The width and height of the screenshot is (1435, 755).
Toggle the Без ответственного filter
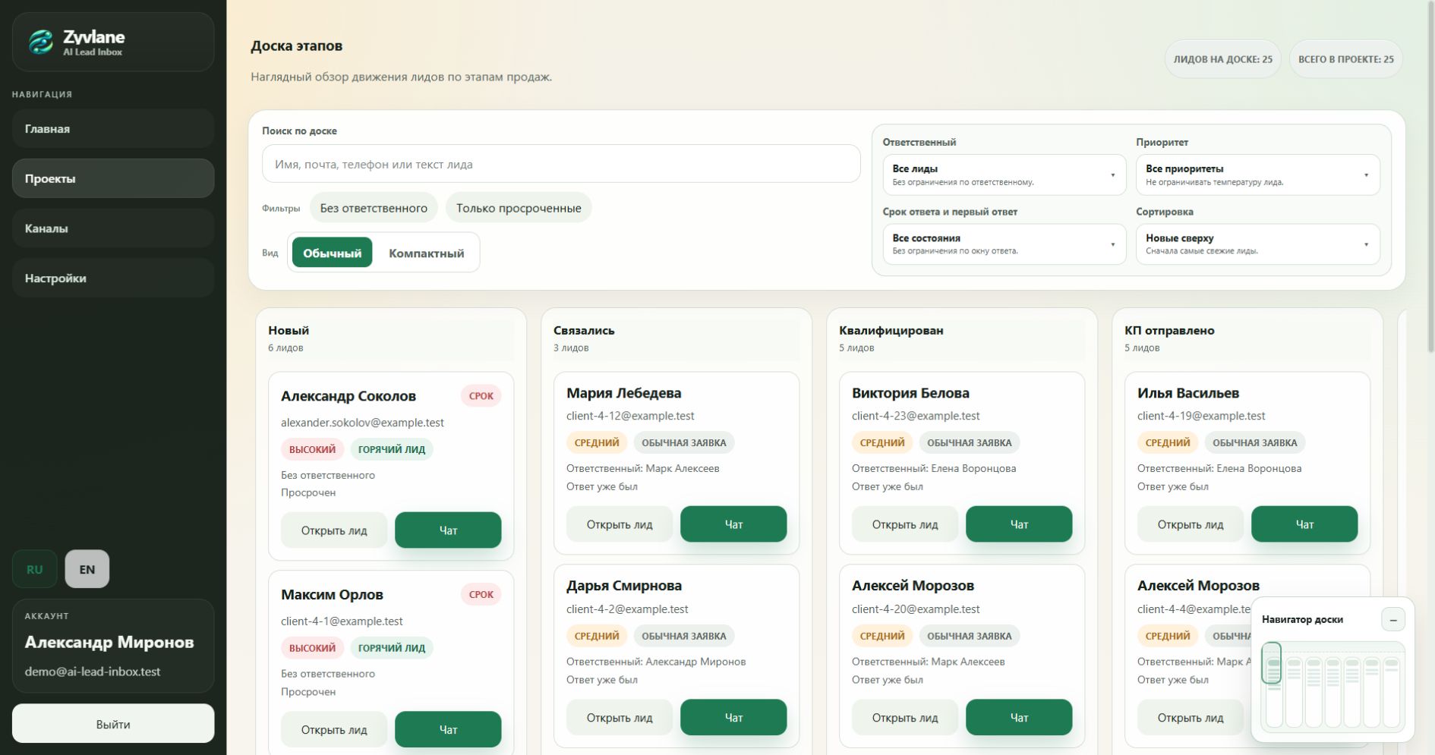pos(374,208)
